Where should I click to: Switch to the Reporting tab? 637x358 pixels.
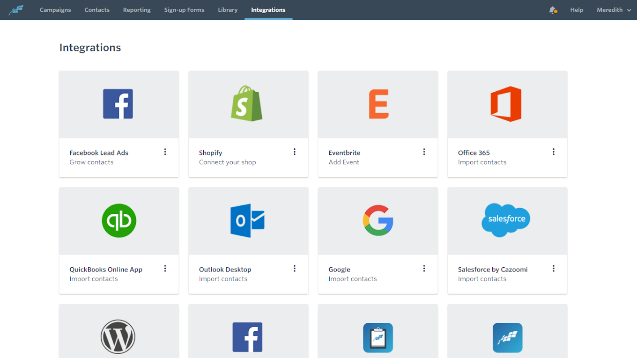tap(137, 10)
